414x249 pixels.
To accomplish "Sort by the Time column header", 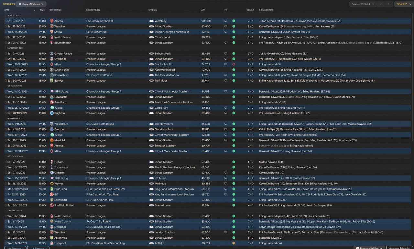I will point(42,10).
